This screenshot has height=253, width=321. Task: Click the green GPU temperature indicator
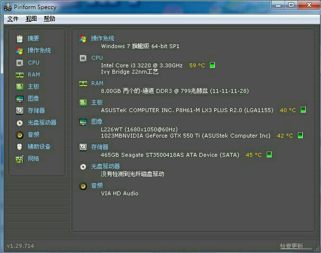300,135
